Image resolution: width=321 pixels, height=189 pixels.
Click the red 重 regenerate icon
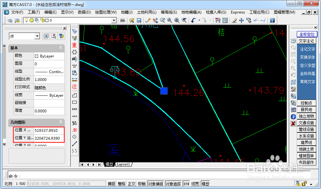pyautogui.click(x=74, y=45)
